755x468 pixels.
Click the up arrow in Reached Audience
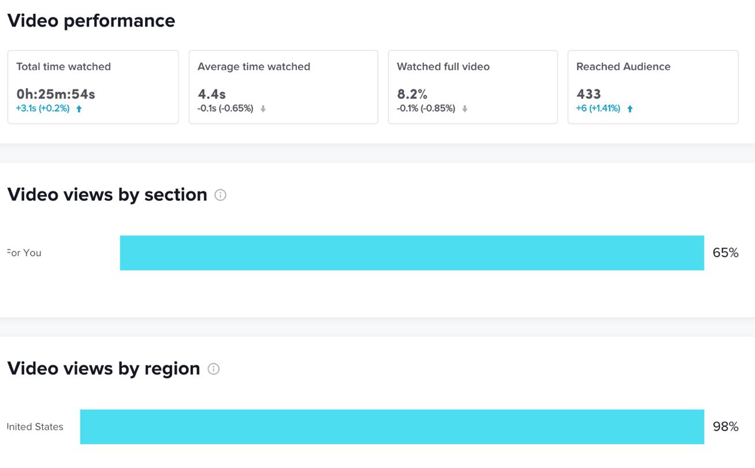click(630, 108)
